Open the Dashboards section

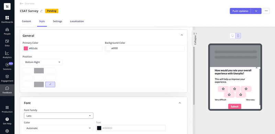pyautogui.click(x=7, y=20)
